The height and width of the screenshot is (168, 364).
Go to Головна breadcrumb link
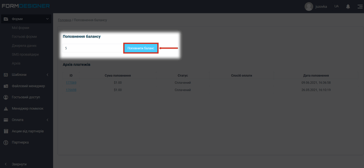click(64, 20)
